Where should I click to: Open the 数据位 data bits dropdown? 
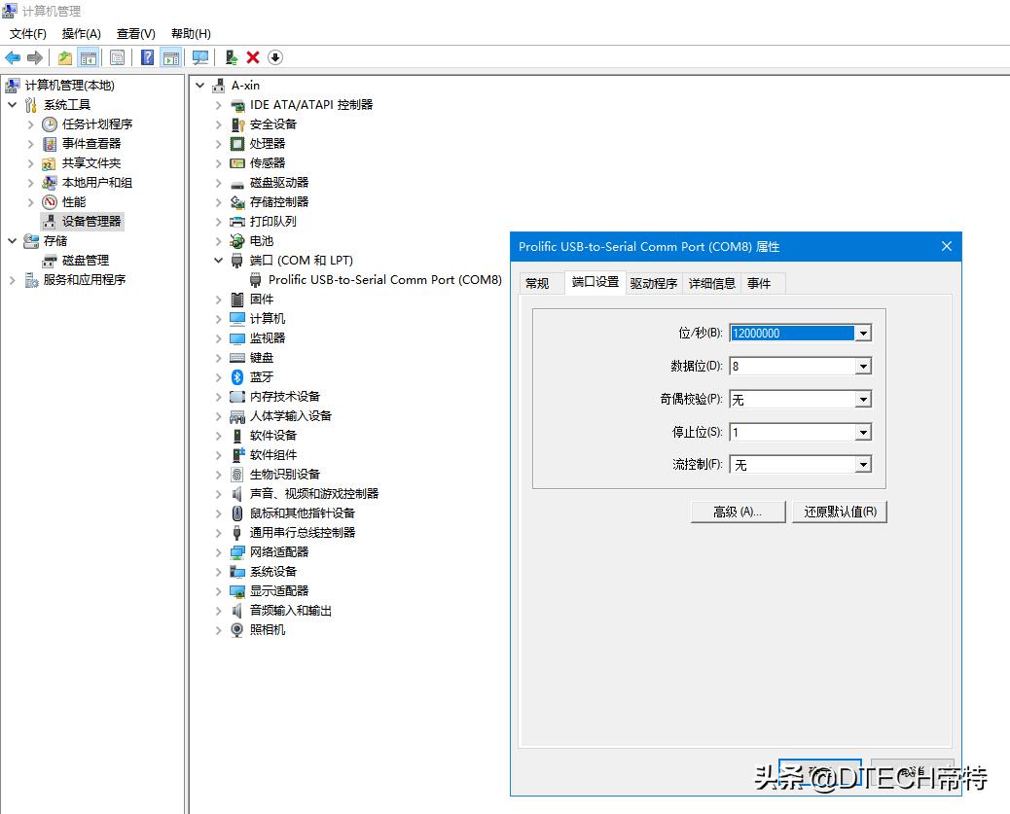862,366
